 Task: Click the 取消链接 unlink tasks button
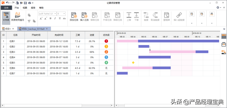click(155, 17)
